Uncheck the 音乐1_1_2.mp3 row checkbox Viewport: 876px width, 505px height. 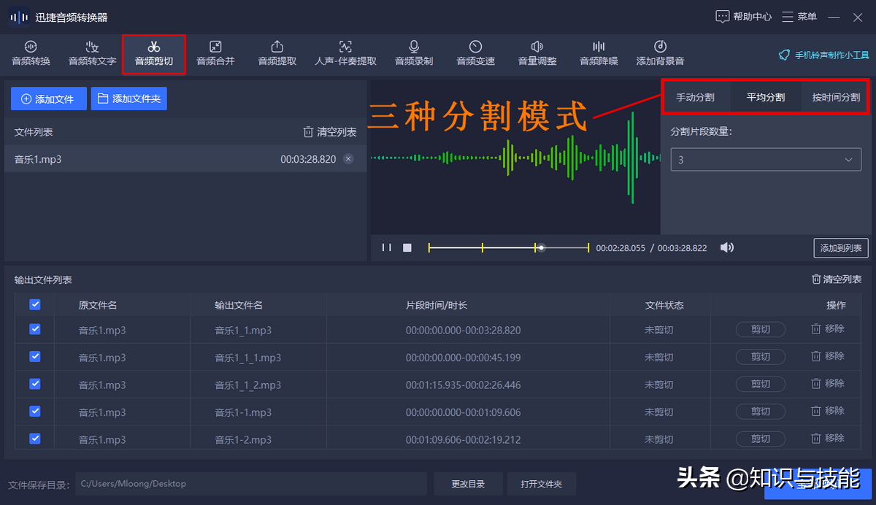coord(35,384)
